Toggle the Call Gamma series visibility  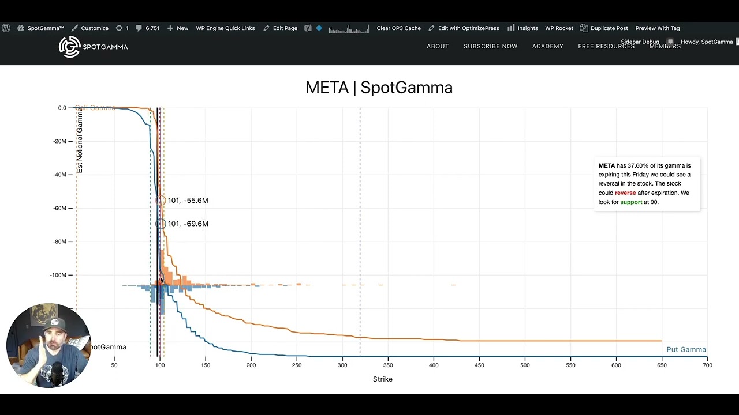[95, 107]
